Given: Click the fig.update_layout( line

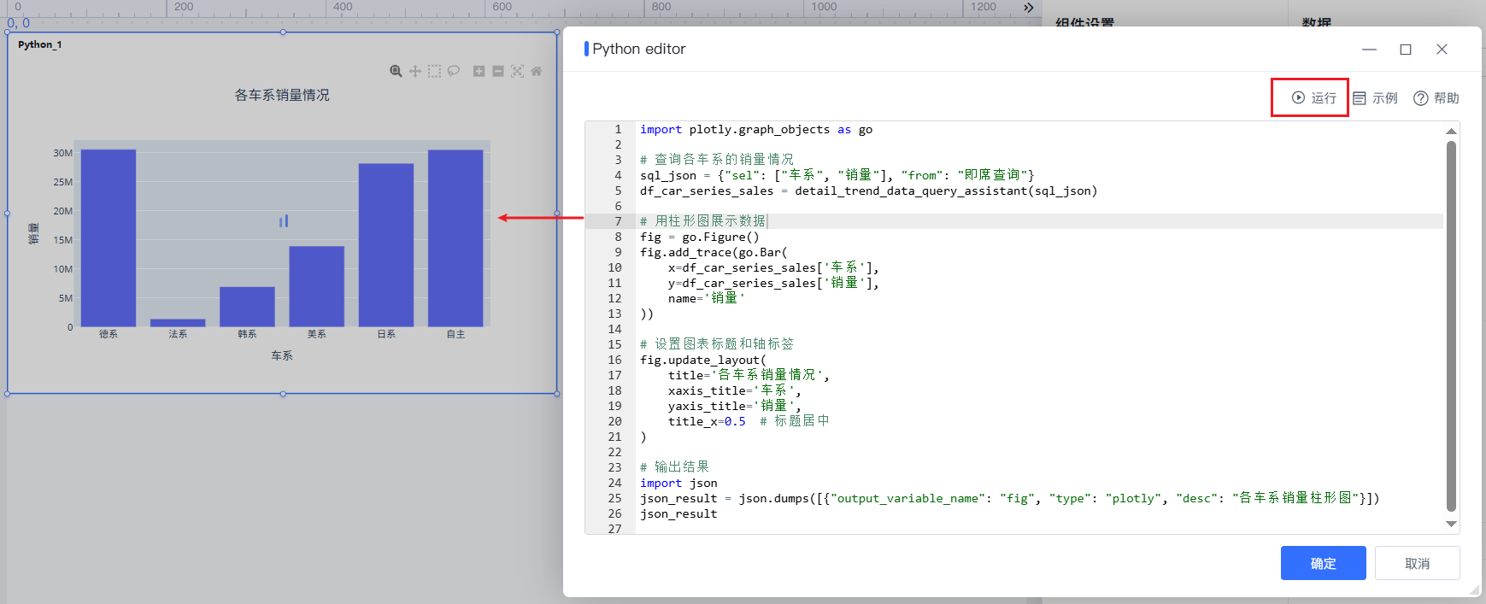Looking at the screenshot, I should pyautogui.click(x=702, y=360).
